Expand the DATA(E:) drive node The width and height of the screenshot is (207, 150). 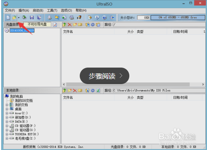click(7, 122)
